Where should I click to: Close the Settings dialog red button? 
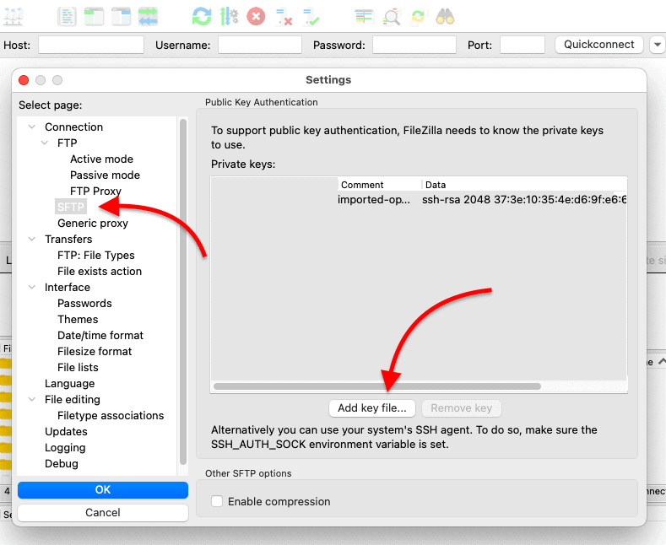coord(24,80)
